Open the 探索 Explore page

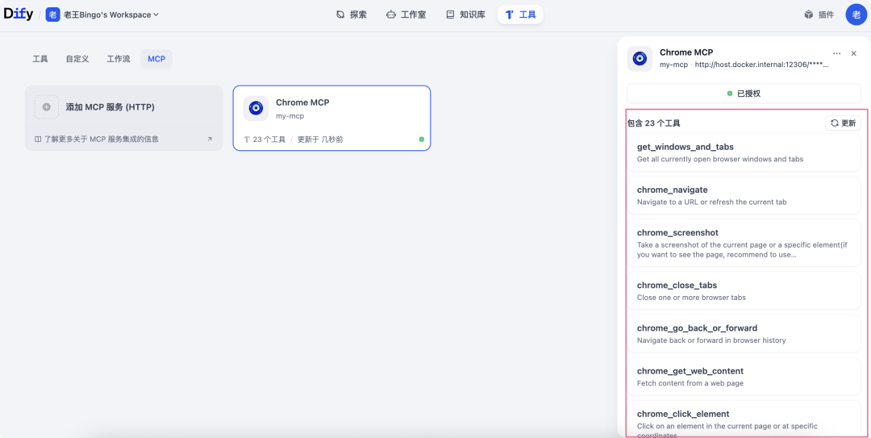[x=352, y=15]
